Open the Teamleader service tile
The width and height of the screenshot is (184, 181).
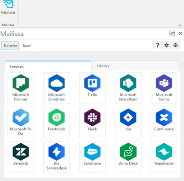[164, 157]
